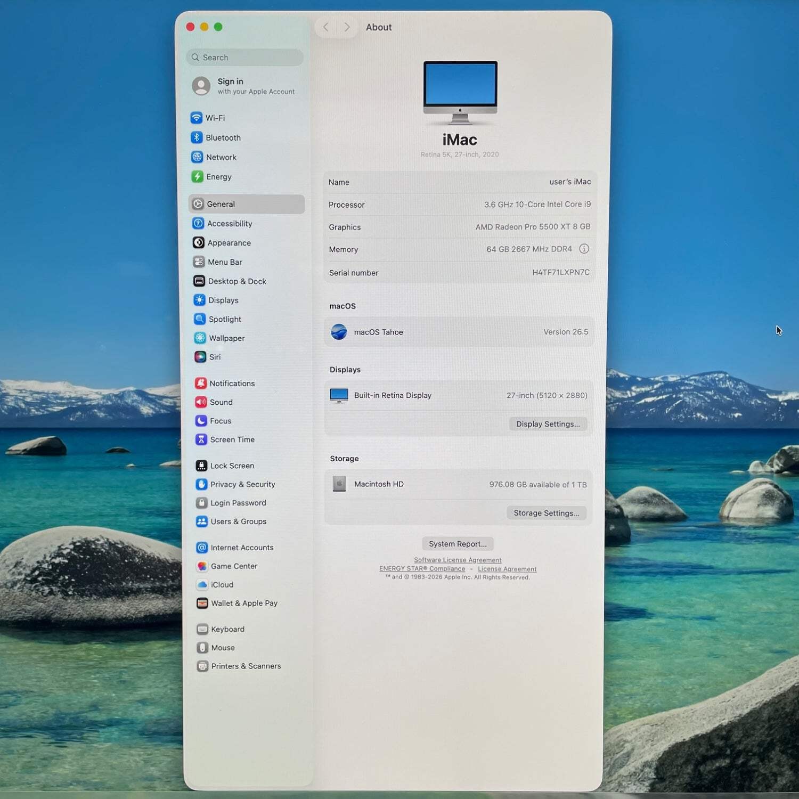Open the Software License Agreement link

(458, 560)
